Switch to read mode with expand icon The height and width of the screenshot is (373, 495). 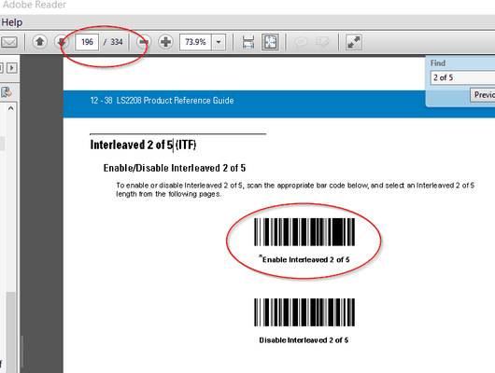(354, 42)
